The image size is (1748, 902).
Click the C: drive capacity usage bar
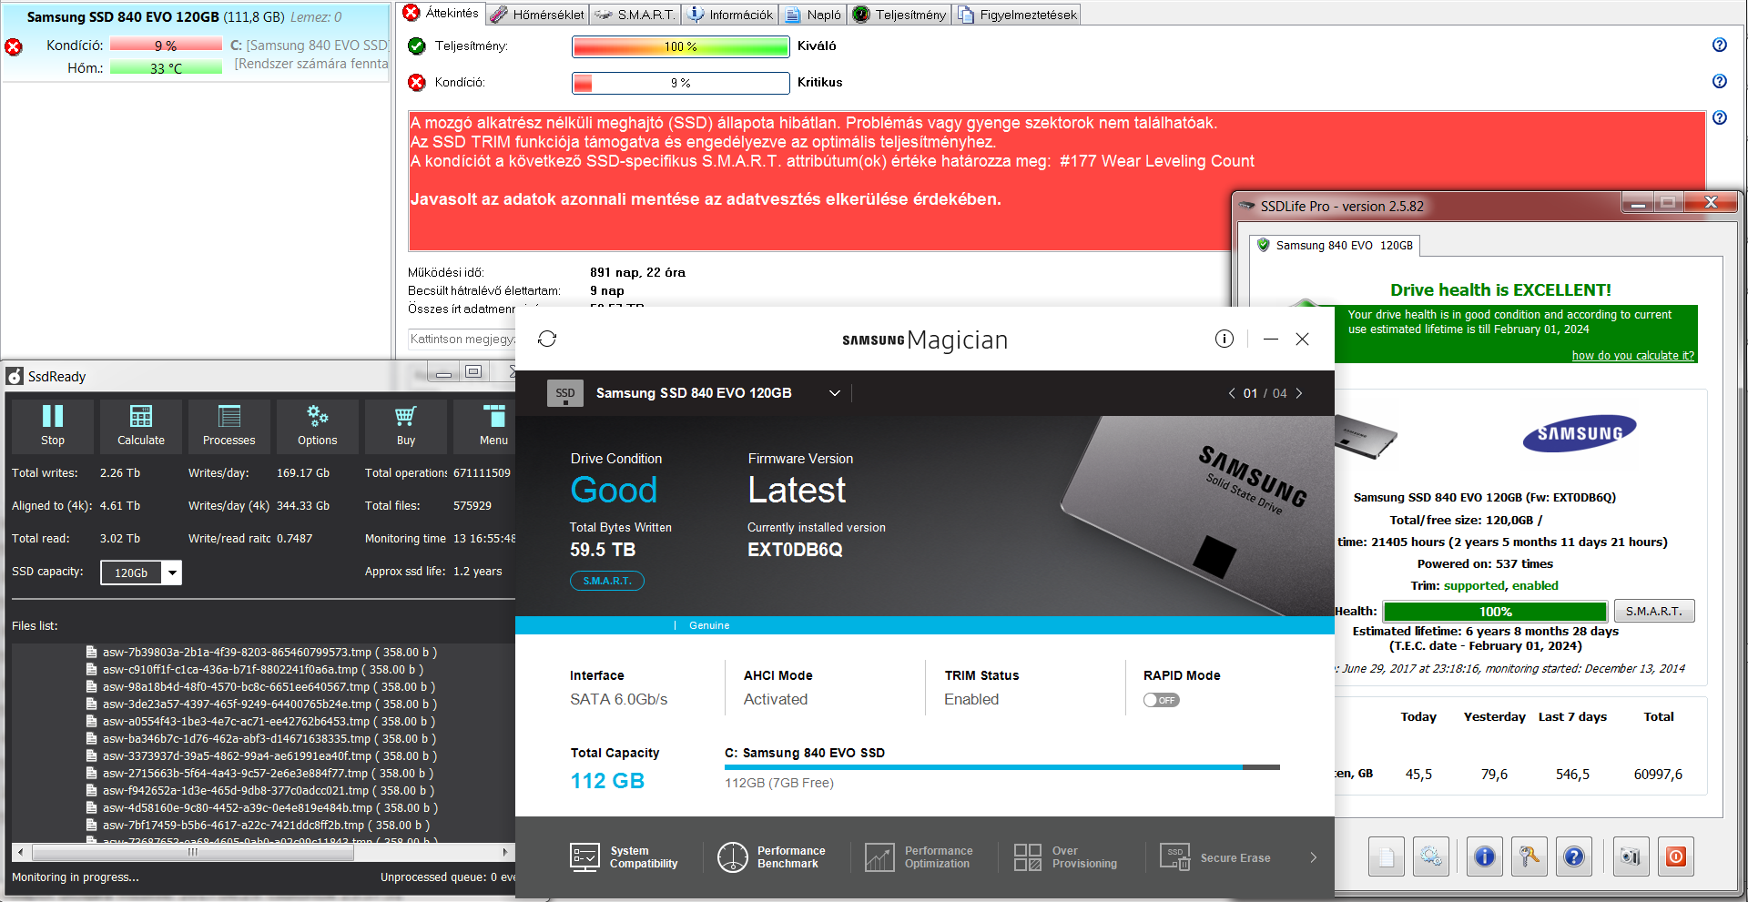[x=1002, y=767]
